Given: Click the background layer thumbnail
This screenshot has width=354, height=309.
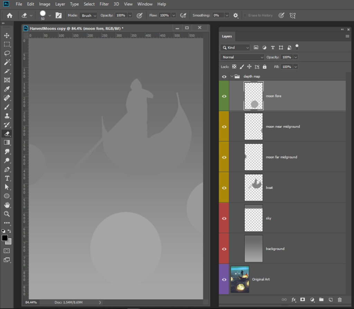Looking at the screenshot, I should pos(253,249).
